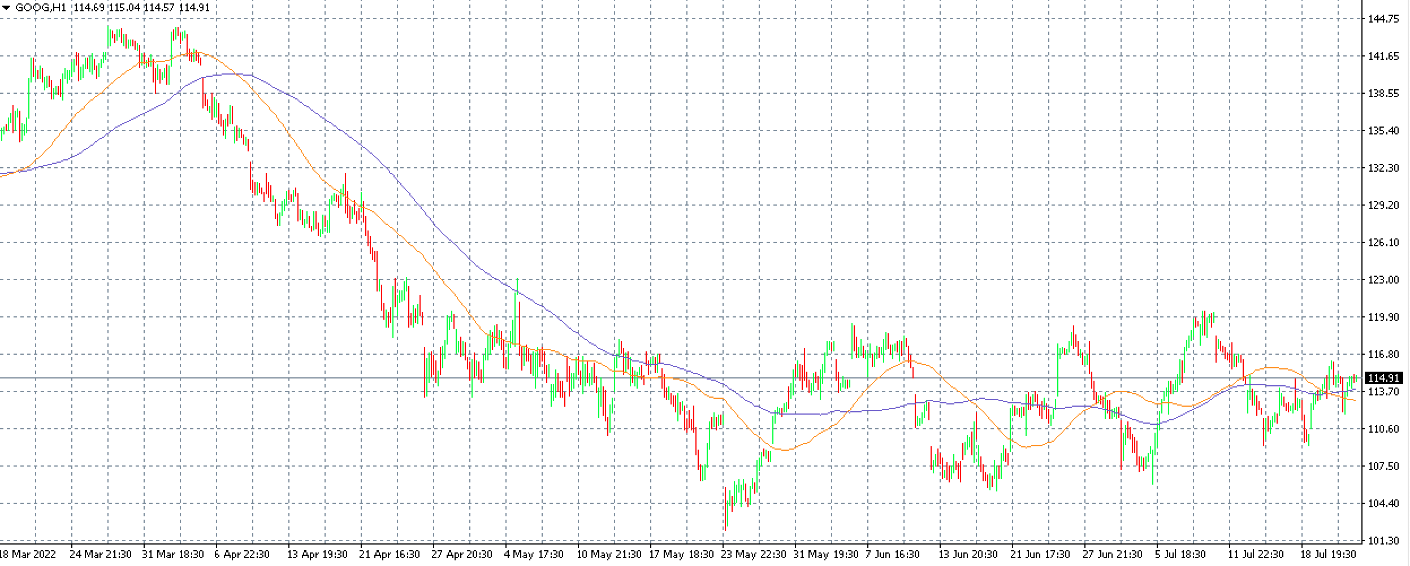
Task: Click the 27 Apr 20:30 time label
Action: point(462,554)
